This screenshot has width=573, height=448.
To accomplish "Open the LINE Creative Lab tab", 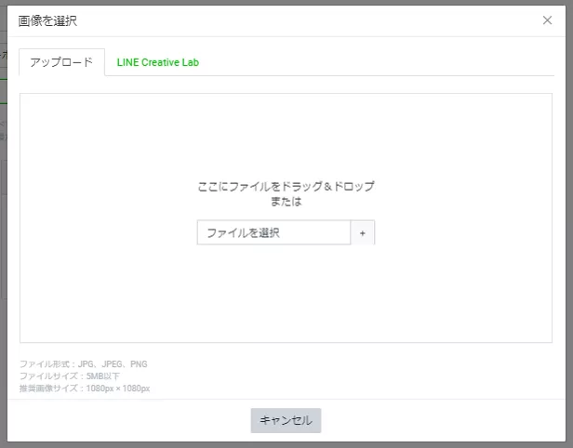I will 157,62.
